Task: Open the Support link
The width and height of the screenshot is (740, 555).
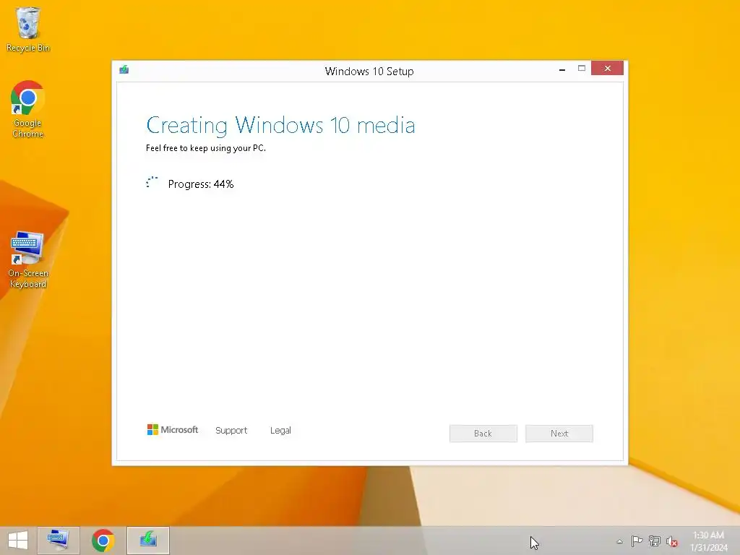Action: point(231,431)
